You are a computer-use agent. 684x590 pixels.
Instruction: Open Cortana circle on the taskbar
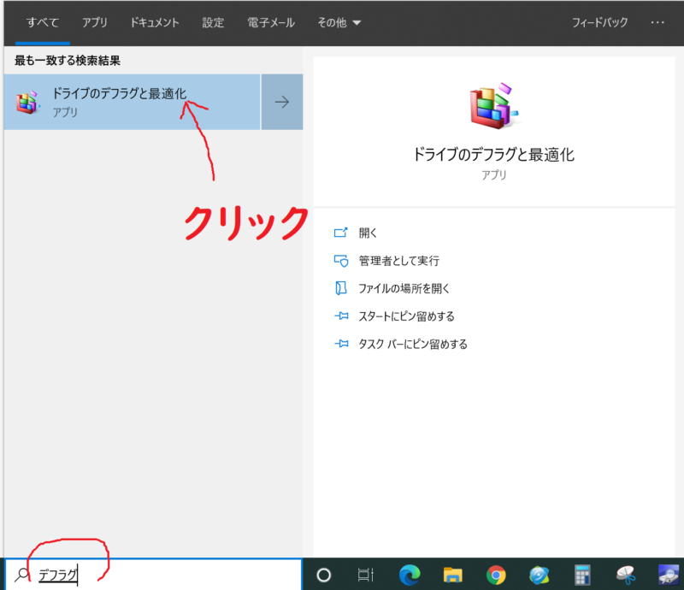[x=324, y=575]
